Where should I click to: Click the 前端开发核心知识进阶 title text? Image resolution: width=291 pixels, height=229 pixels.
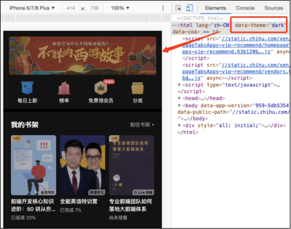point(33,205)
